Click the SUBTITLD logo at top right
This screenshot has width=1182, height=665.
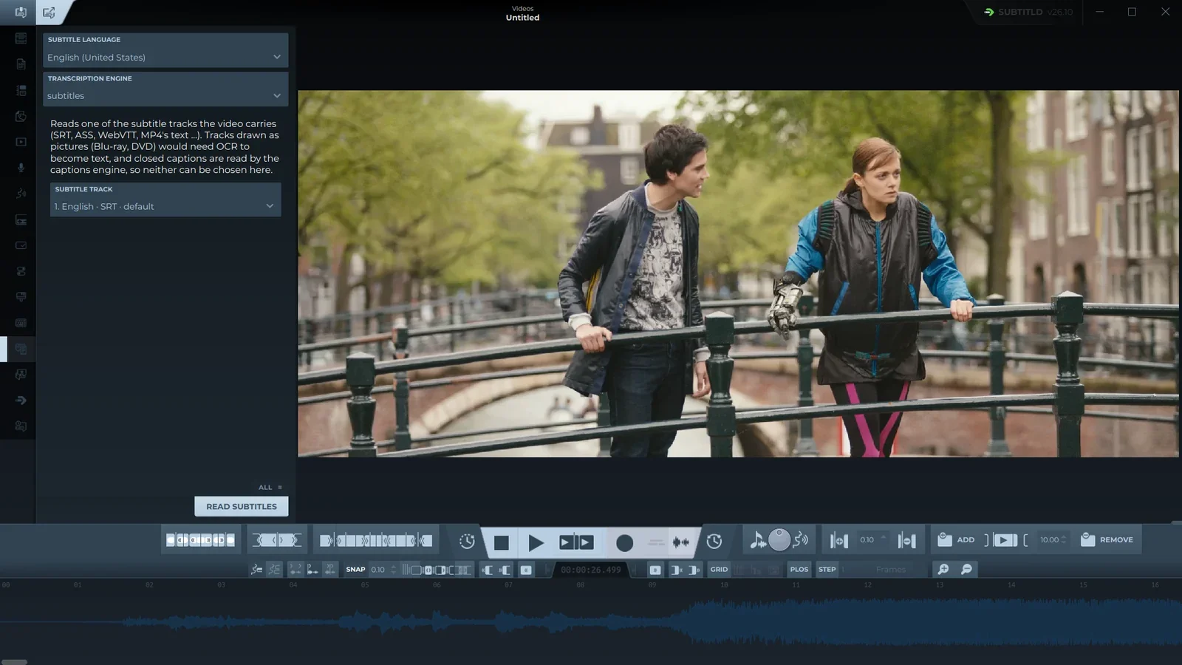(x=1028, y=12)
